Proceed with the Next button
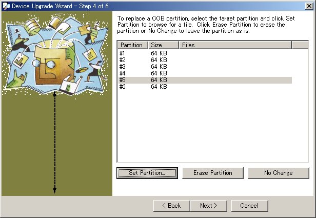This screenshot has width=316, height=218. point(209,206)
